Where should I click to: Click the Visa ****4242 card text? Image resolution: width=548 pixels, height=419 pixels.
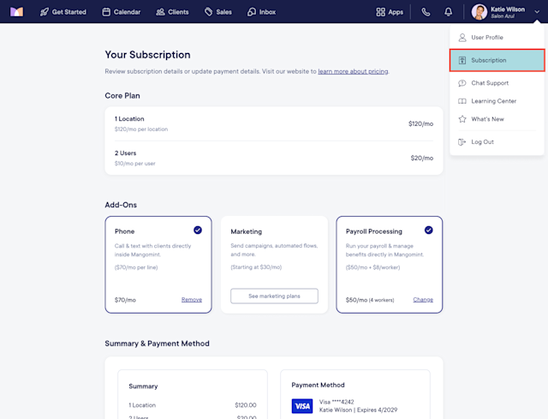point(337,402)
